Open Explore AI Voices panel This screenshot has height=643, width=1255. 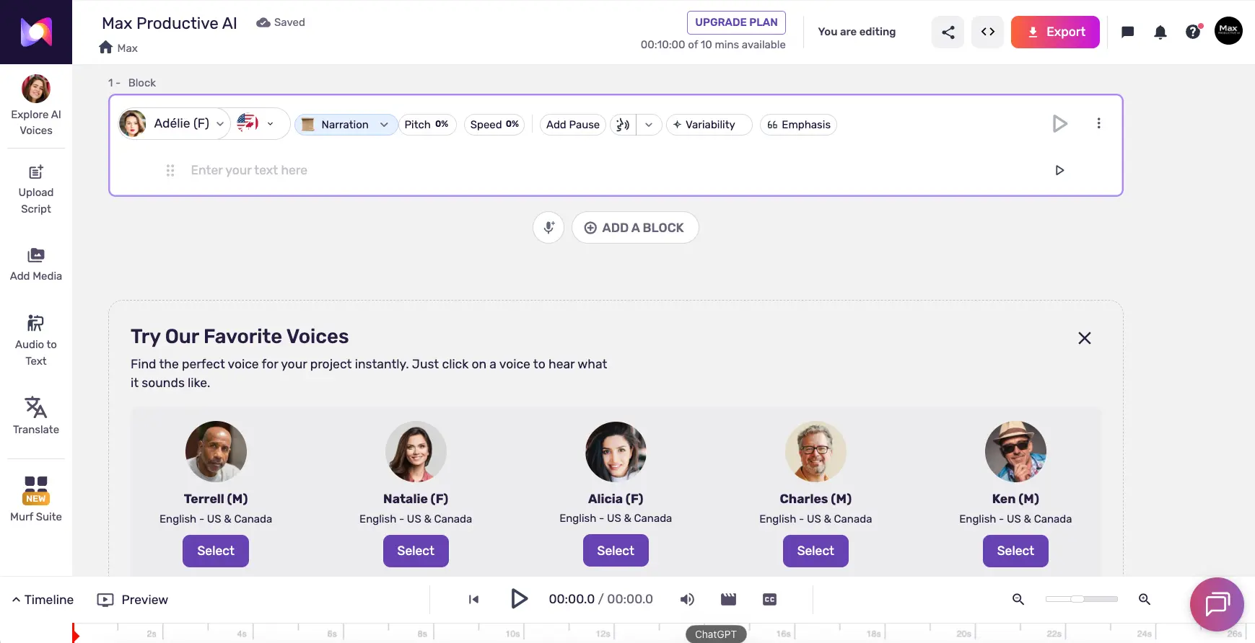[36, 105]
